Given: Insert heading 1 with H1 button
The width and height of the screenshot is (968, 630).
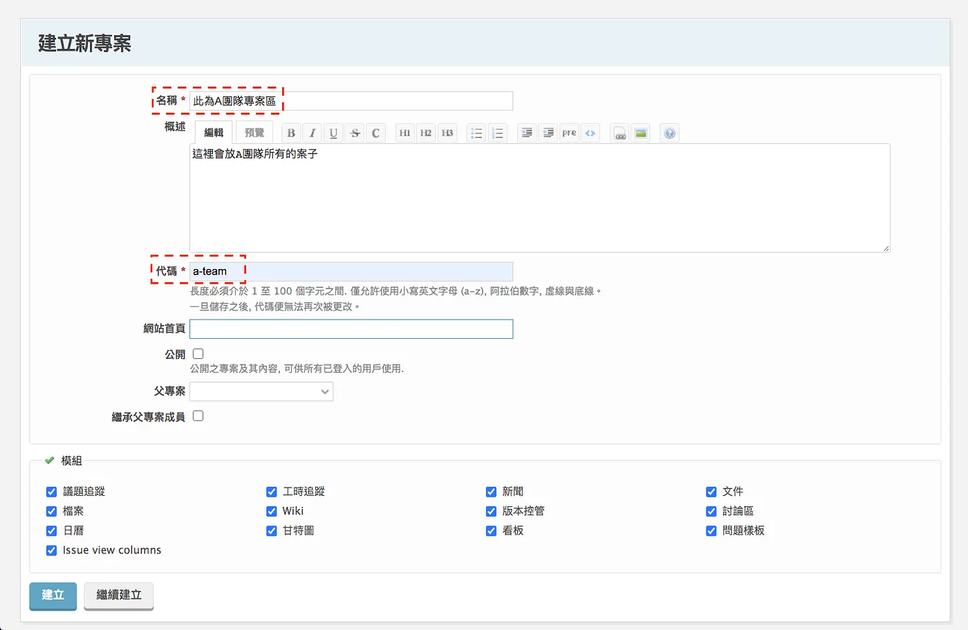Looking at the screenshot, I should [404, 133].
